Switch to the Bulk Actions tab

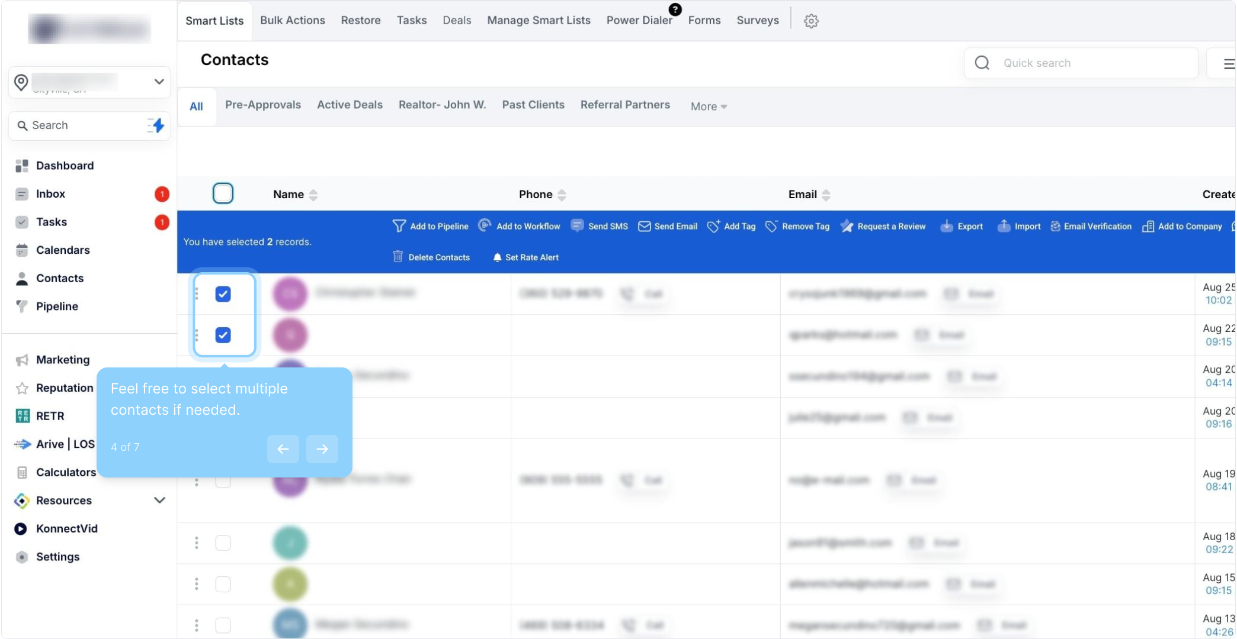coord(292,20)
